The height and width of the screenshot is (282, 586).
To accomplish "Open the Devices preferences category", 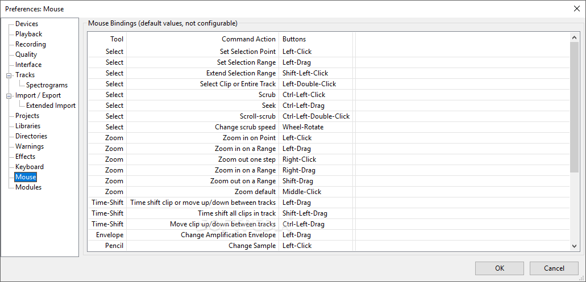I will (x=27, y=24).
